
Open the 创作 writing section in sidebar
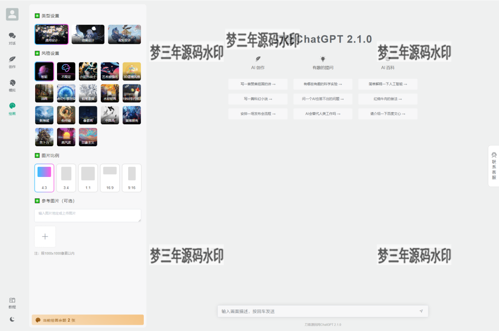click(12, 62)
